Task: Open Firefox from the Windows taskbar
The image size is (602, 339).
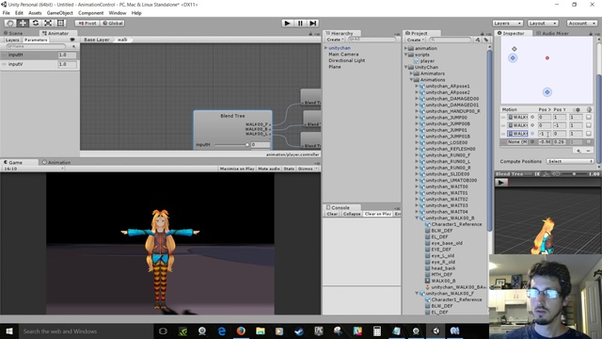Action: 241,331
